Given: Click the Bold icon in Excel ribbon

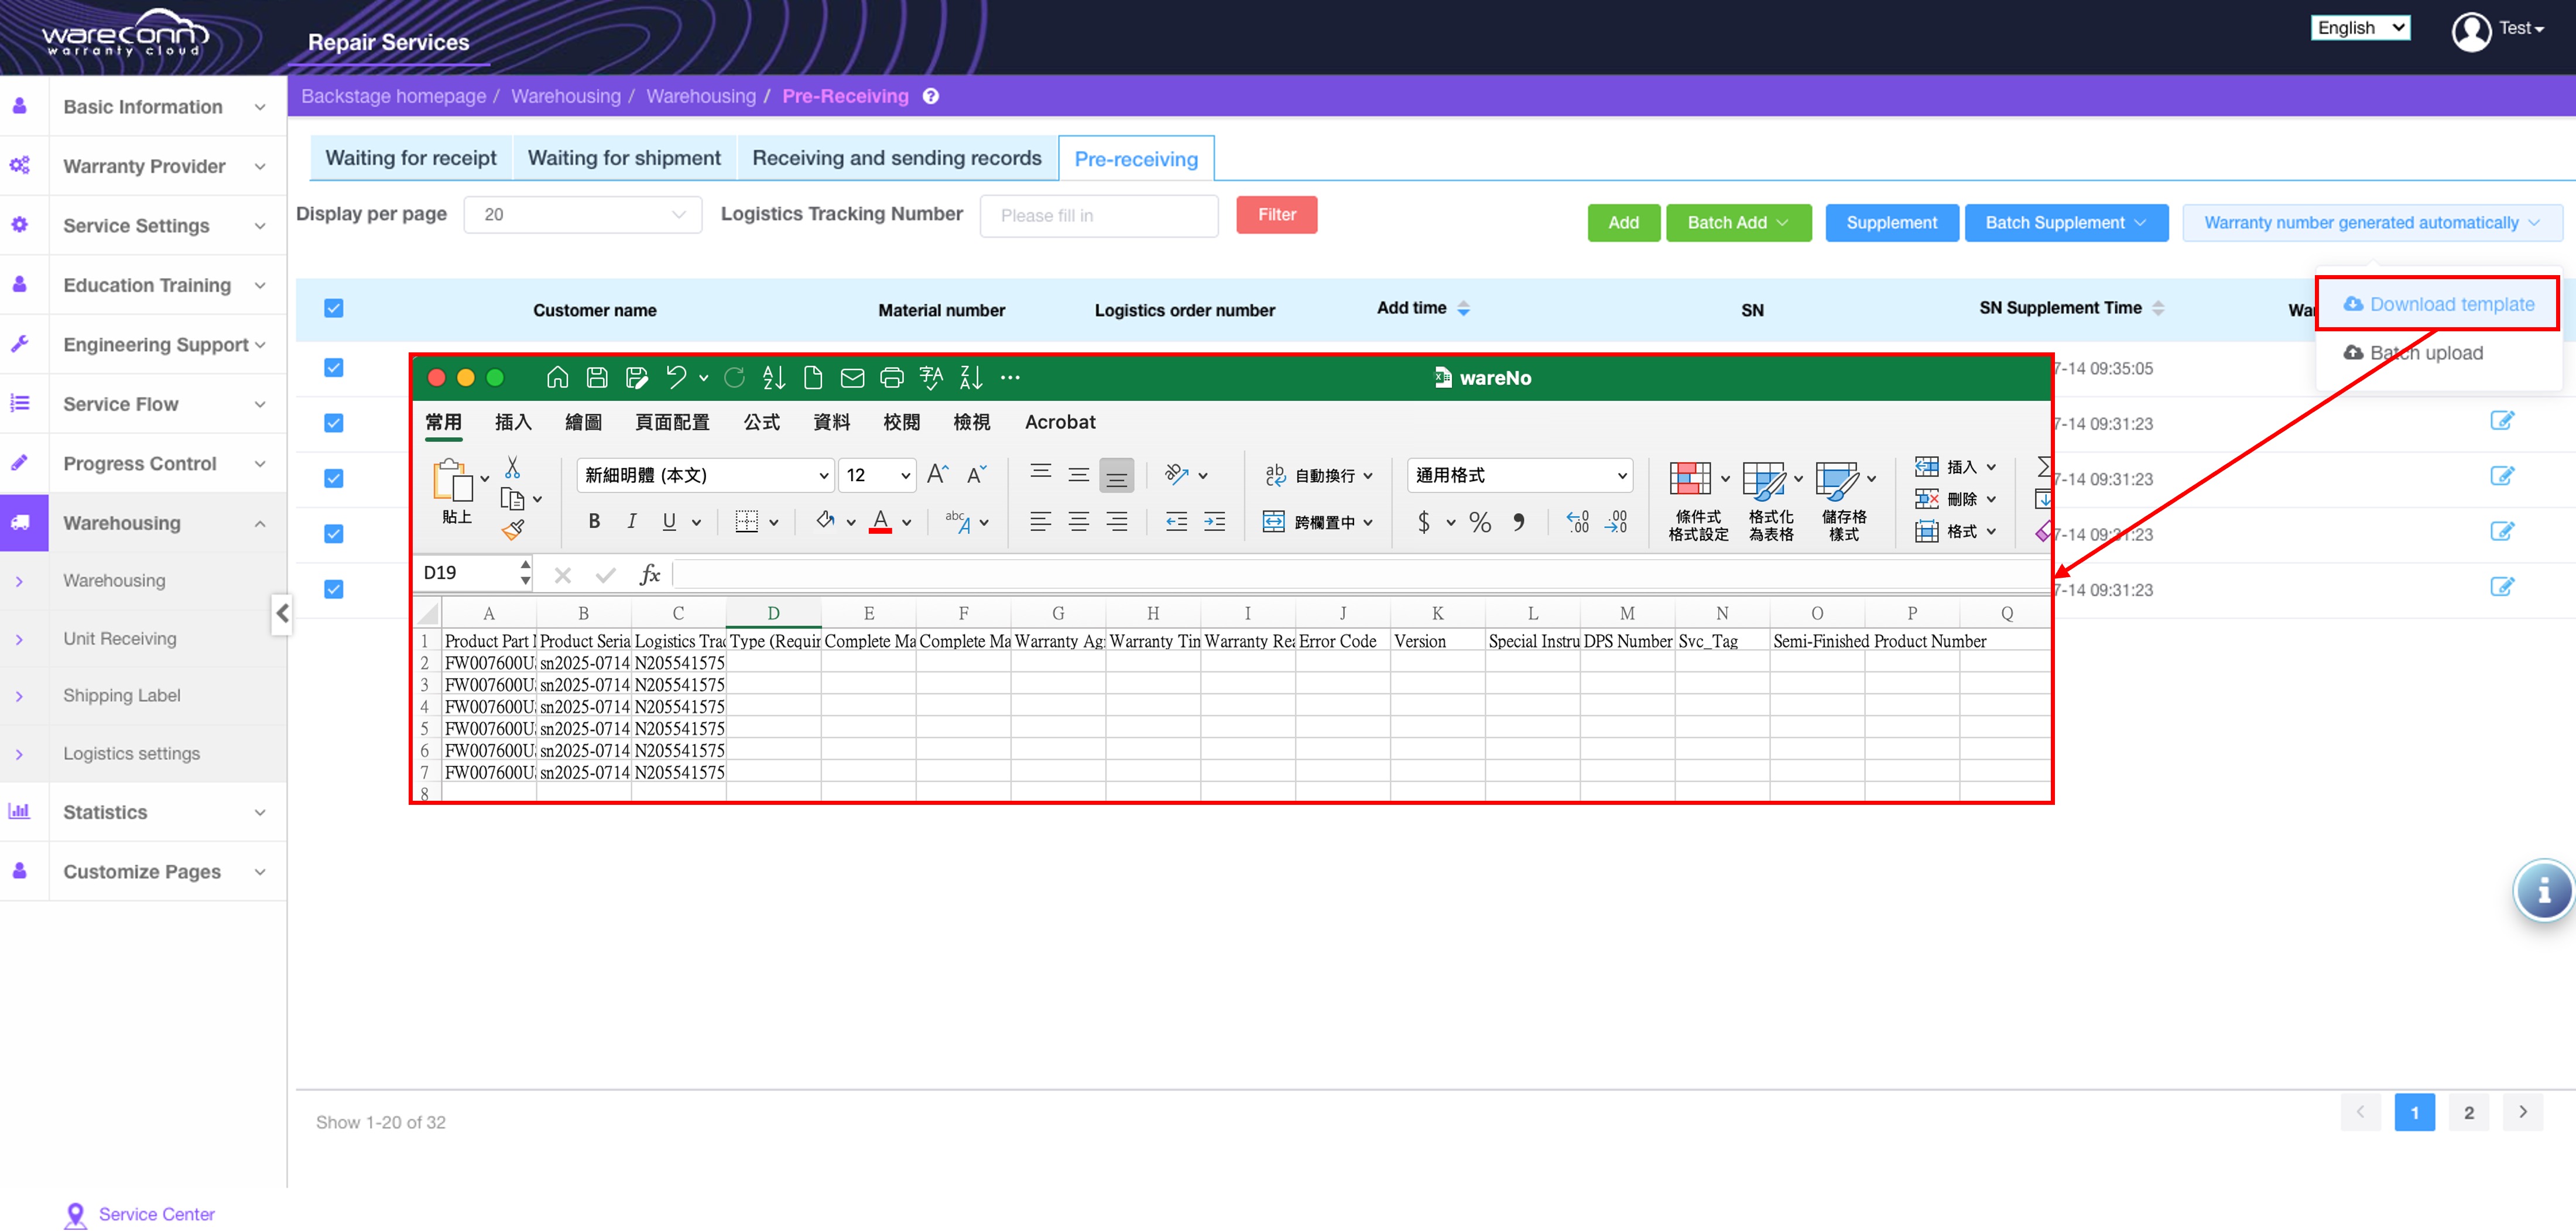Looking at the screenshot, I should click(594, 521).
